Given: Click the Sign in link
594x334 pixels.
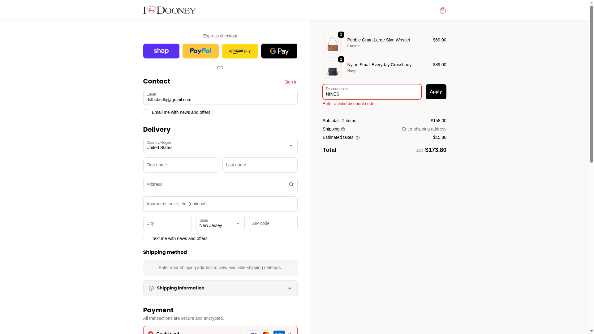Looking at the screenshot, I should (x=291, y=82).
